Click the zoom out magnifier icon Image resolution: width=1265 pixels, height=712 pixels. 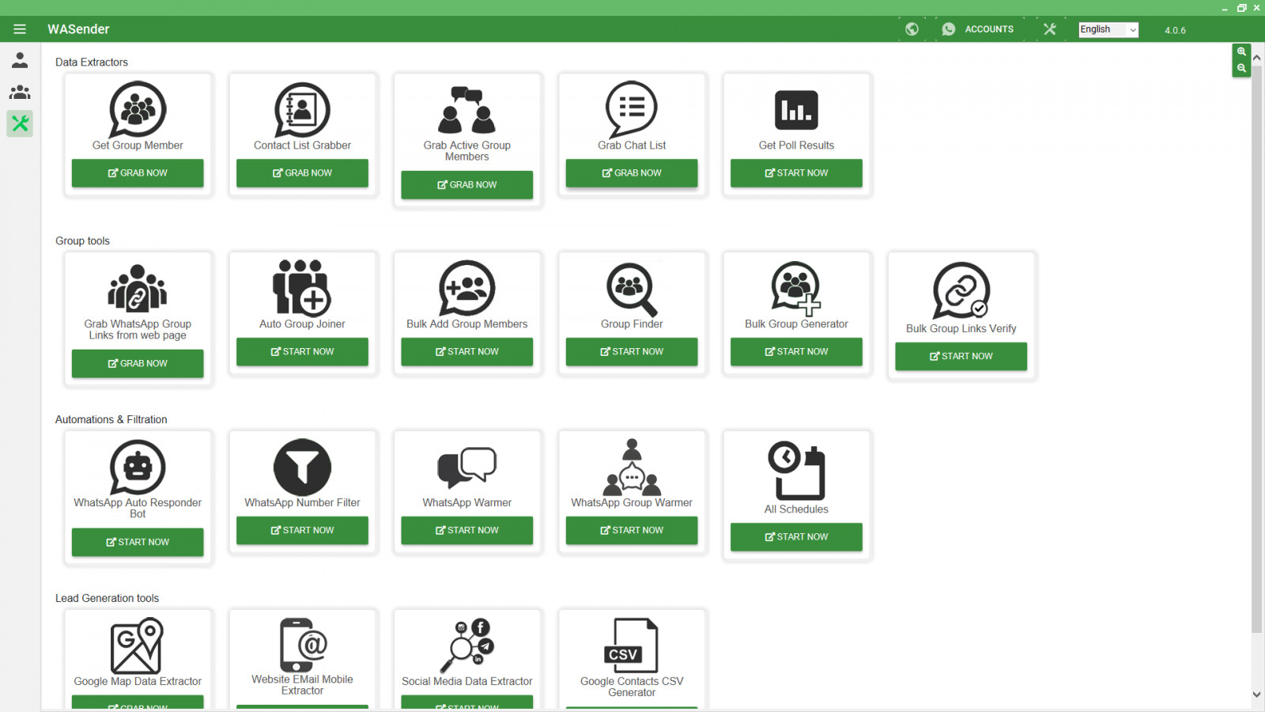point(1241,69)
